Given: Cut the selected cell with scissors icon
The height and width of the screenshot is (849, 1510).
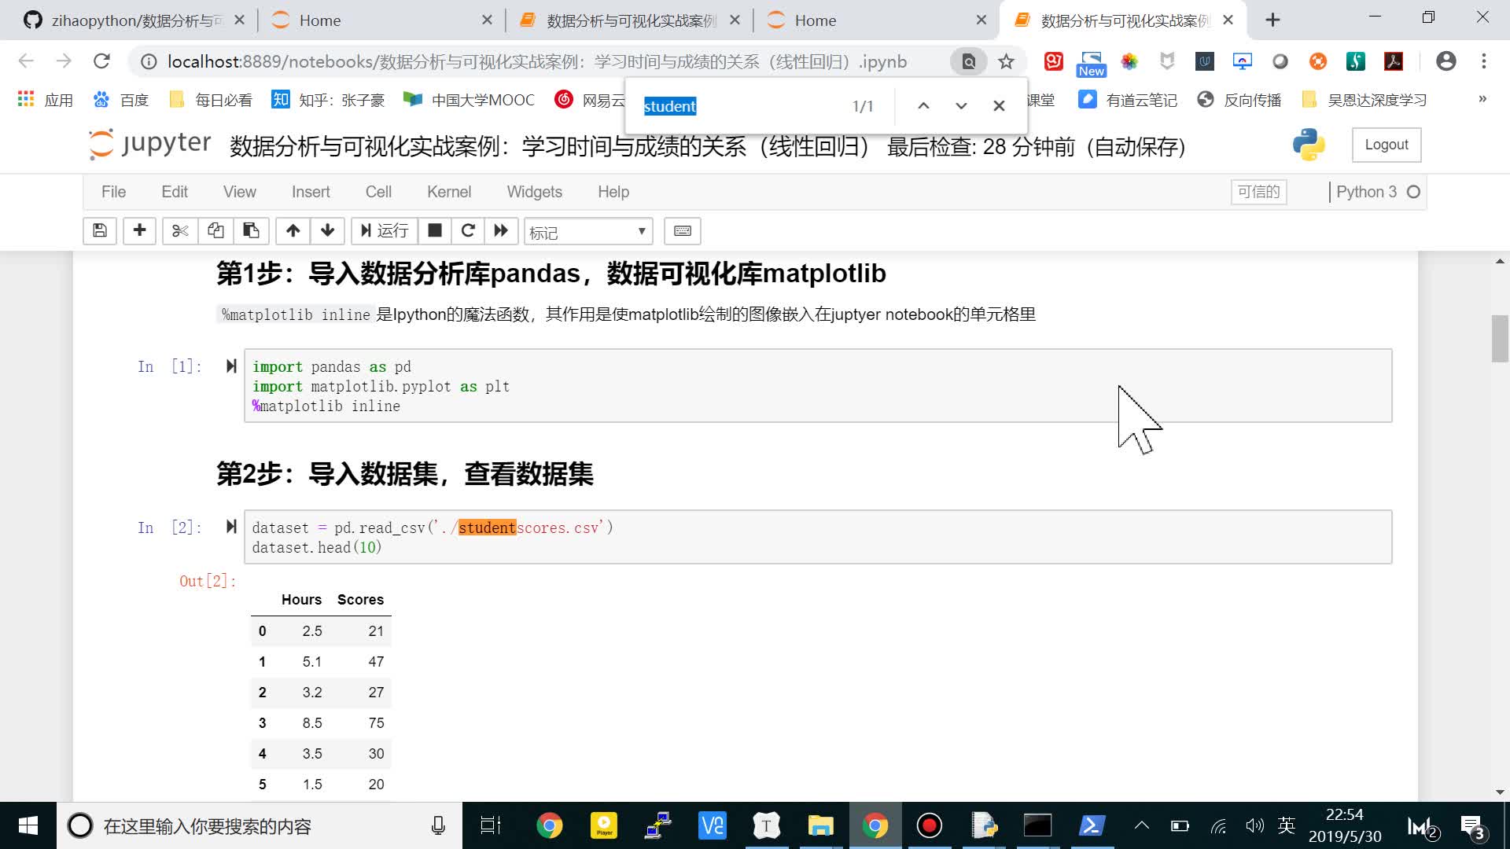Looking at the screenshot, I should (x=179, y=230).
